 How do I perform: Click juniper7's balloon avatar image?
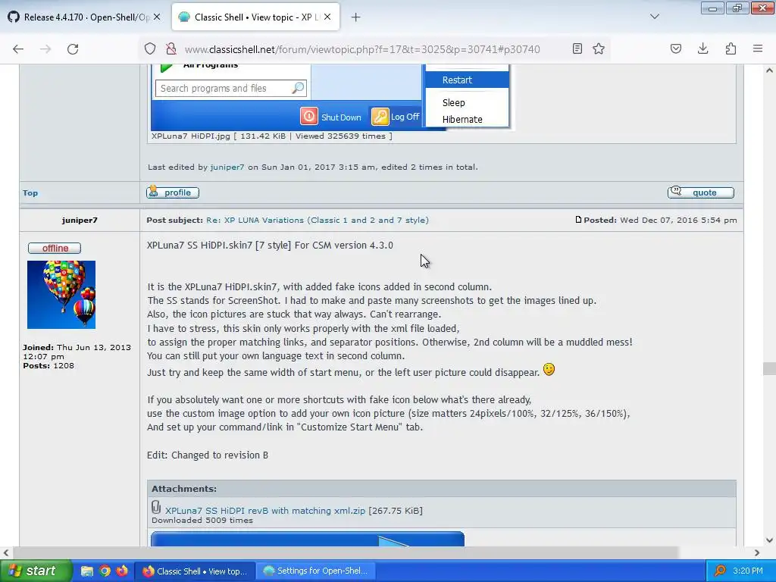pos(61,295)
